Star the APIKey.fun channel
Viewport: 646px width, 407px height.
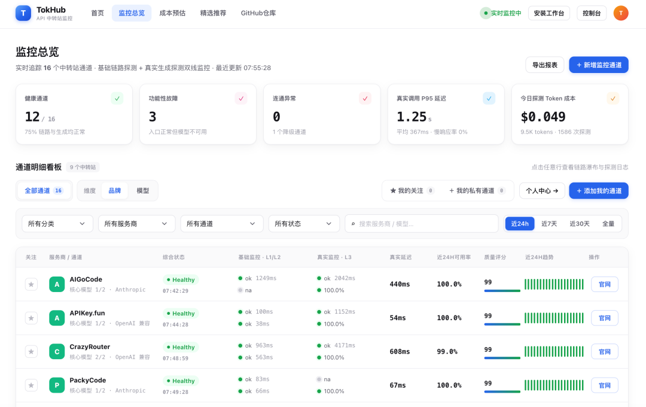[x=31, y=318]
